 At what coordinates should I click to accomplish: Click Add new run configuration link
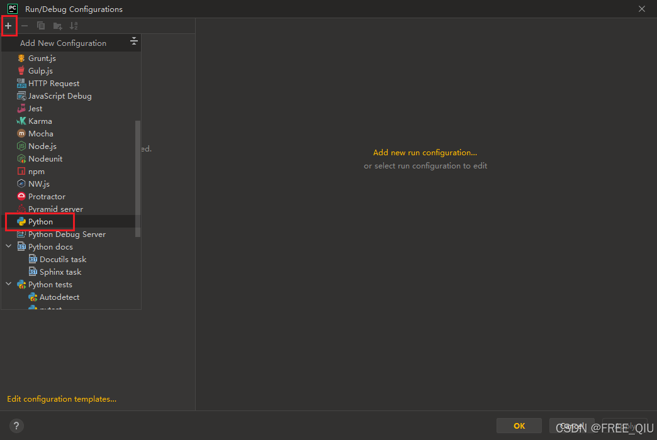[x=425, y=152]
